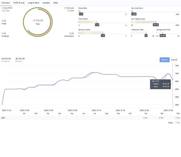
Task: Click the Trades per Week 13 marker
Action: (x=146, y=36)
